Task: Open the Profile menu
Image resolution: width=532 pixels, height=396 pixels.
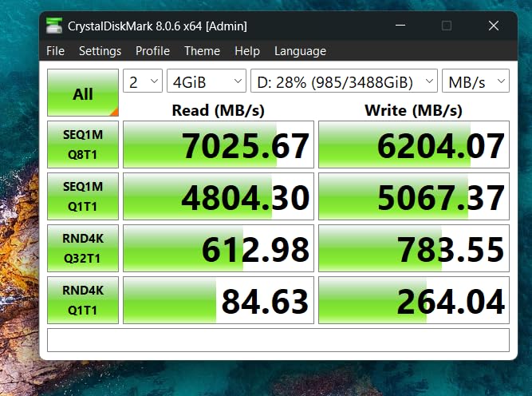Action: pos(152,51)
